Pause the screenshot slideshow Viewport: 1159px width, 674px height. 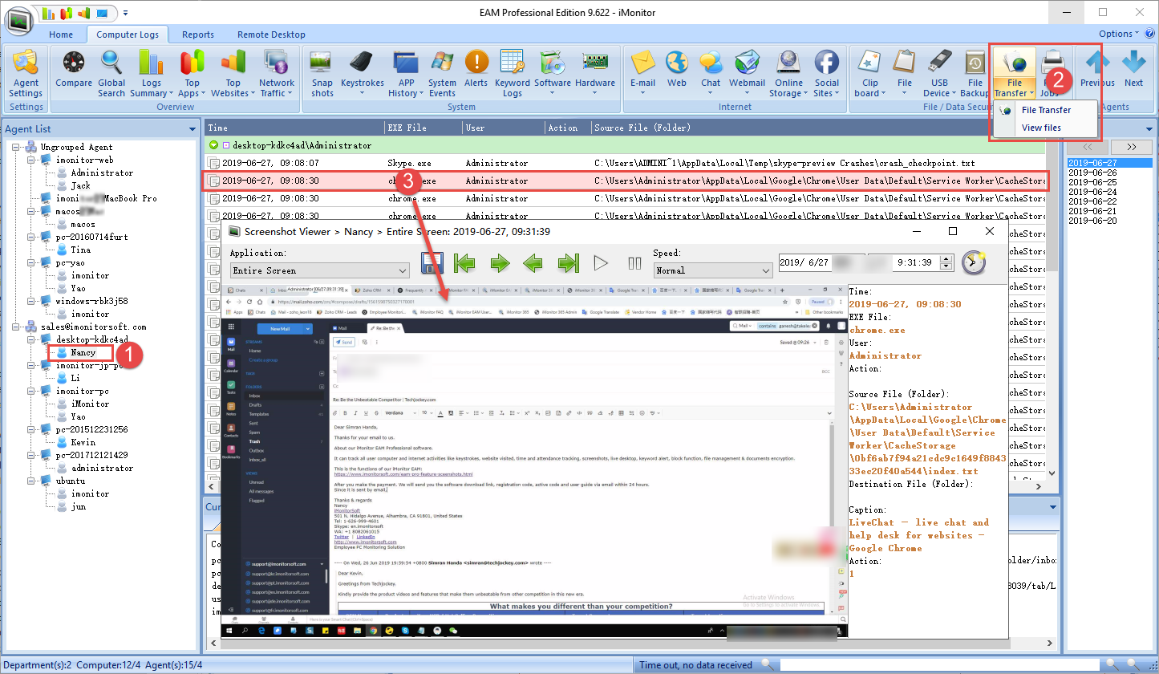click(x=634, y=263)
